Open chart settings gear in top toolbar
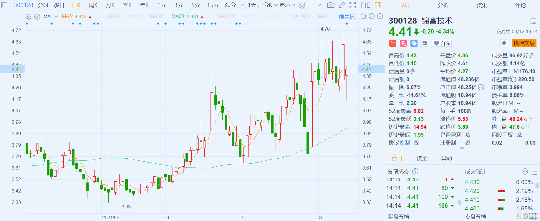 click(302, 5)
